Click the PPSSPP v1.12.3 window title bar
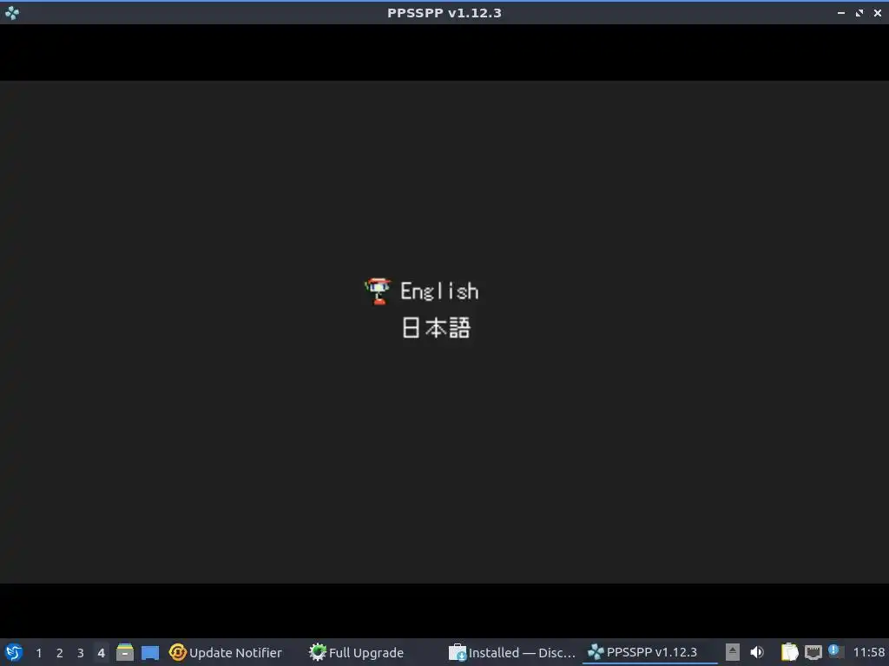Screen dimensions: 889x666 click(444, 12)
